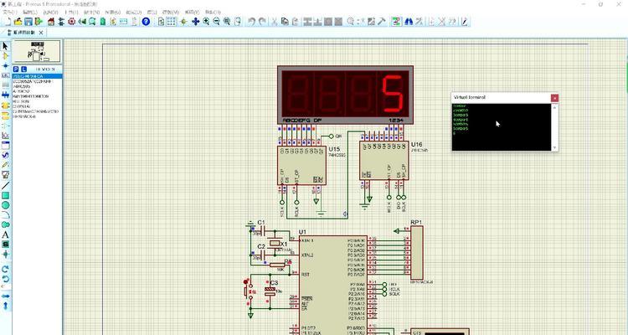This screenshot has width=628, height=335.
Task: Undo the last action via toolbar arrow
Action: click(251, 21)
